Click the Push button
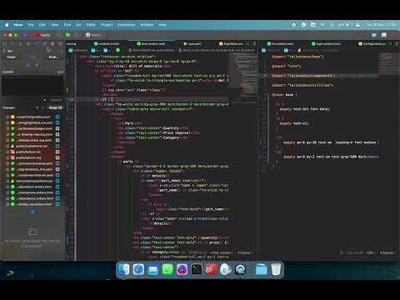This screenshot has height=300, width=400. [x=53, y=57]
